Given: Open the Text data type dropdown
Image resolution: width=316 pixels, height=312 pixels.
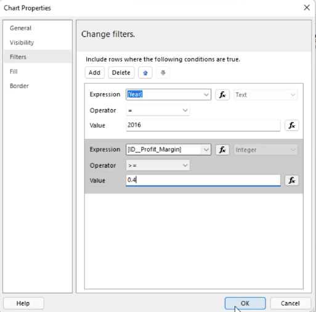Looking at the screenshot, I should point(265,95).
